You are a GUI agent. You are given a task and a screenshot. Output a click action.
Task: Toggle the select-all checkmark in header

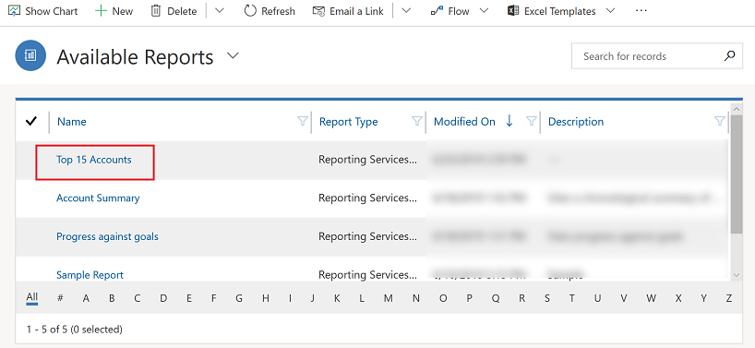click(31, 121)
